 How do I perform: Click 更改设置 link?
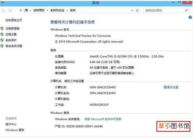(173, 87)
